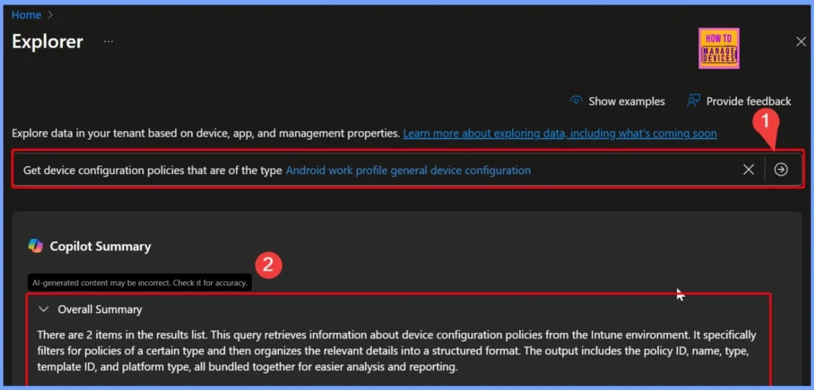Click the 'Get device configuration policies' query text

coord(153,170)
